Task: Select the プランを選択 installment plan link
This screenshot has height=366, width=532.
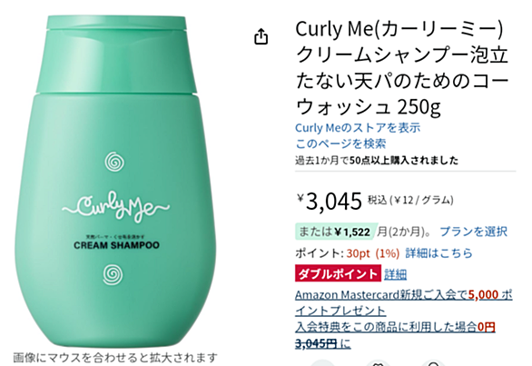Action: pos(473,232)
